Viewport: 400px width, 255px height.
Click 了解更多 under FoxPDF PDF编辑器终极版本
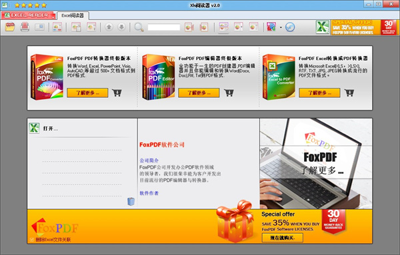[199, 93]
